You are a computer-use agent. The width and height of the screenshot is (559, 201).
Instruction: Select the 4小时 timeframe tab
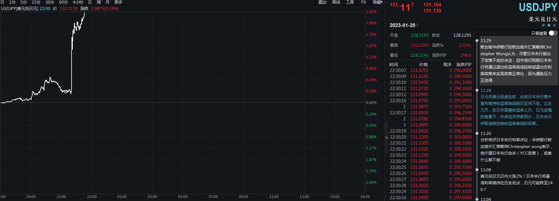(x=78, y=2)
